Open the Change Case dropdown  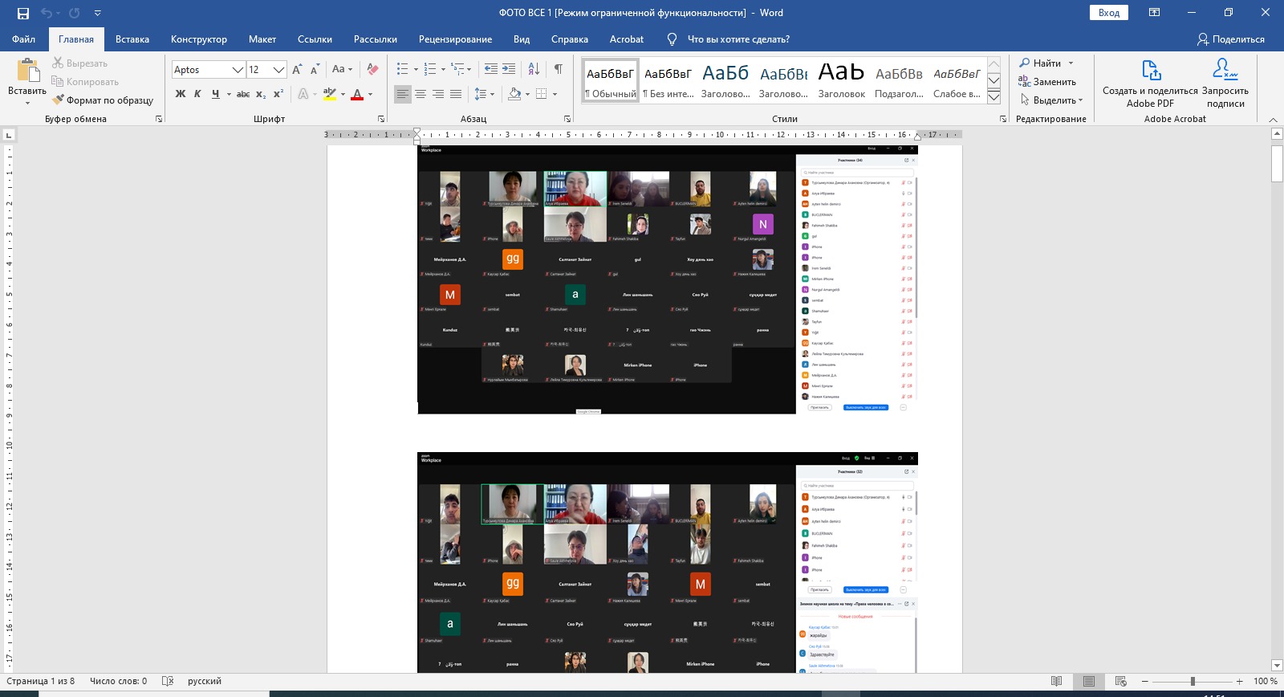click(x=343, y=69)
